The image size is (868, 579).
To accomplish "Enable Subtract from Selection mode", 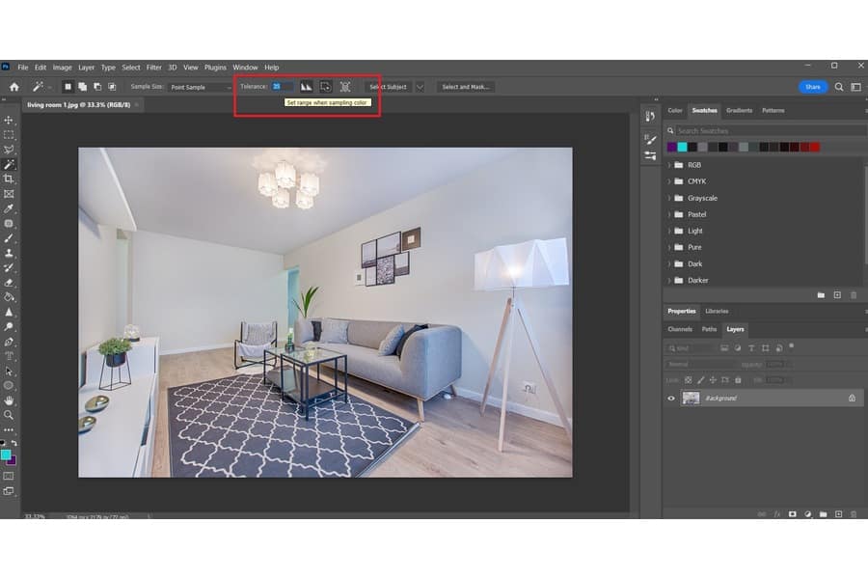I will click(97, 87).
